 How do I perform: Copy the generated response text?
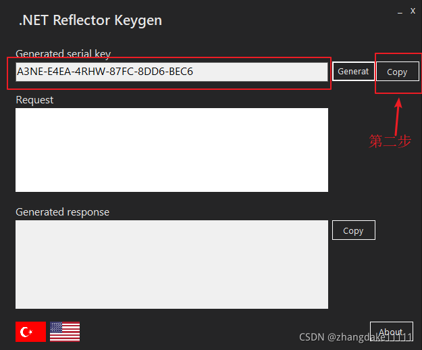pos(353,230)
